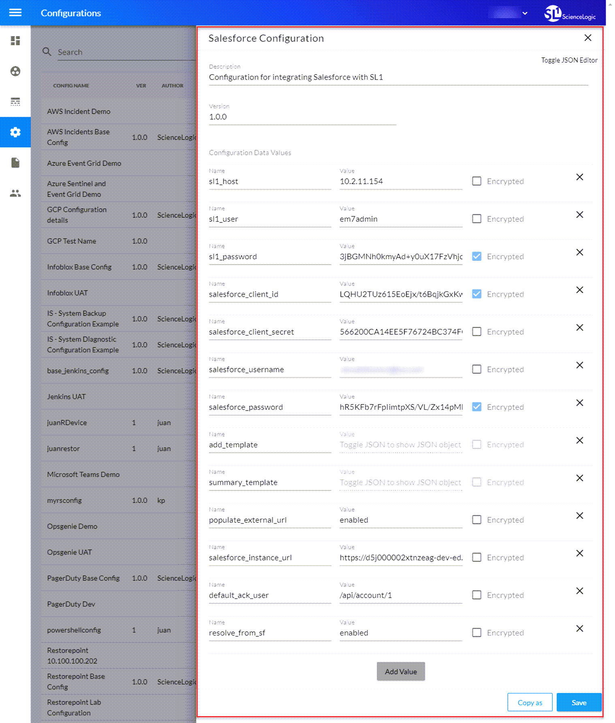Delete the resolve_from_sf value row
Image resolution: width=615 pixels, height=723 pixels.
pos(579,629)
